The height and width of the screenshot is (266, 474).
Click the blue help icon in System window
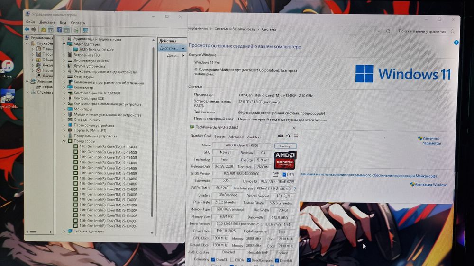[456, 43]
